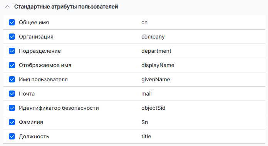
Task: Toggle the Идентификатор безопасности checkbox
Action: click(x=12, y=108)
